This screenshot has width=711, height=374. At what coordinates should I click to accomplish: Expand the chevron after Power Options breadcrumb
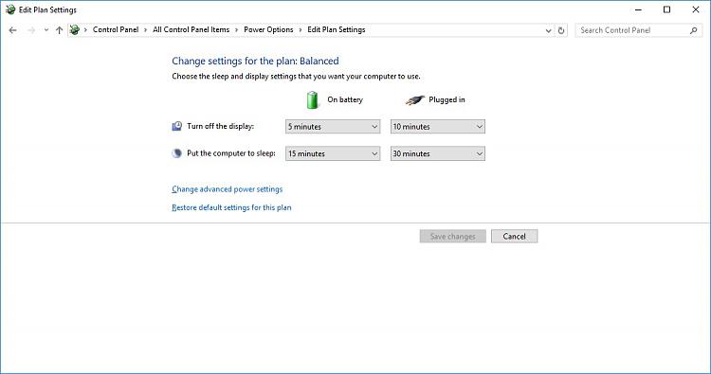pos(301,30)
